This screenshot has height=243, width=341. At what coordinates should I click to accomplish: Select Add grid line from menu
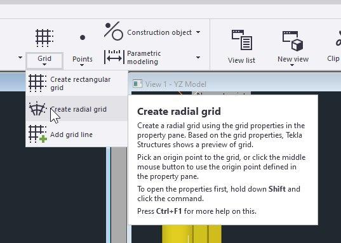[x=77, y=134]
